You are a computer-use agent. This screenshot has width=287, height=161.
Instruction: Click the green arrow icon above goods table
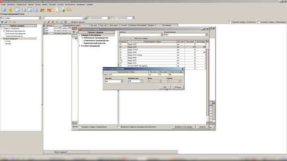point(57,22)
